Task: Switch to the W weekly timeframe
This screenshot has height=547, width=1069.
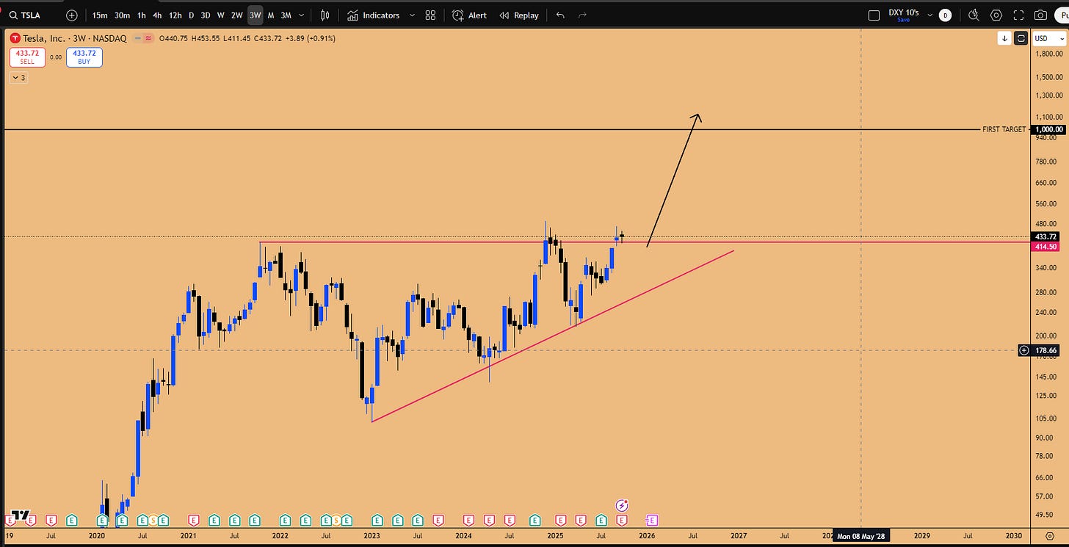Action: [x=221, y=15]
